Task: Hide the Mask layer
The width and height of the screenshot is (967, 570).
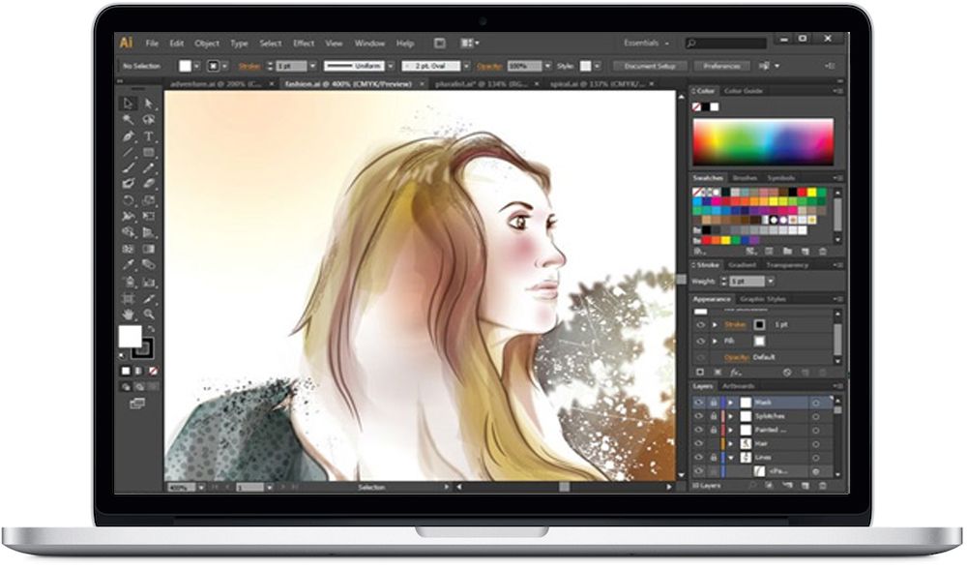Action: [699, 402]
